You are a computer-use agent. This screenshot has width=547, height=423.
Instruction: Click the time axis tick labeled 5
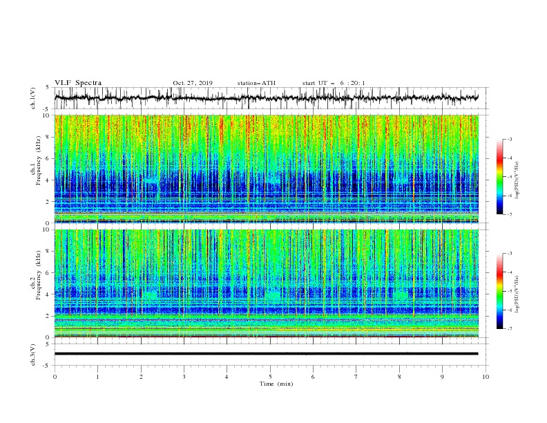pos(270,377)
